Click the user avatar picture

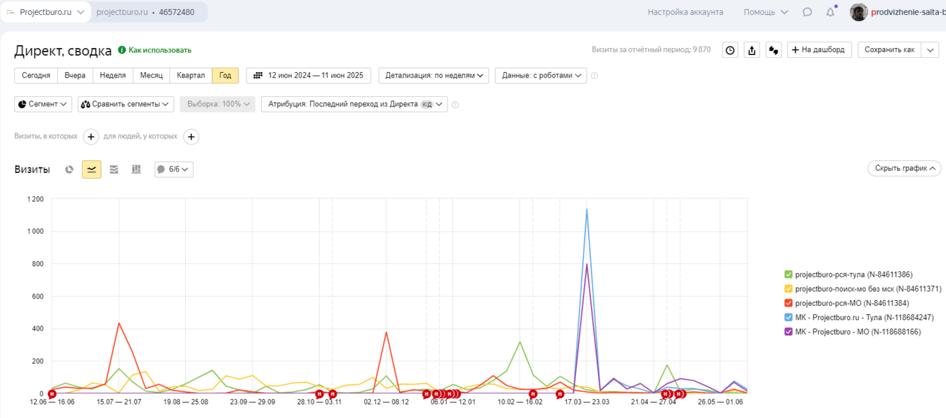click(x=858, y=12)
